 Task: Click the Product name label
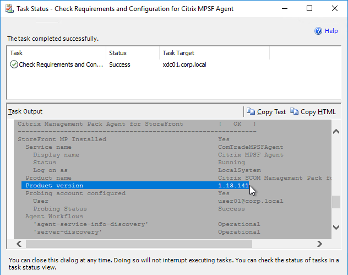tap(48, 177)
